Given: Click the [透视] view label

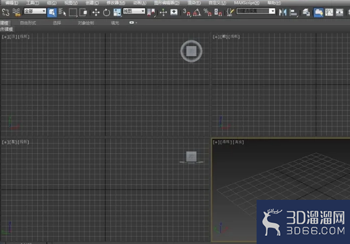Looking at the screenshot, I should click(x=226, y=142).
